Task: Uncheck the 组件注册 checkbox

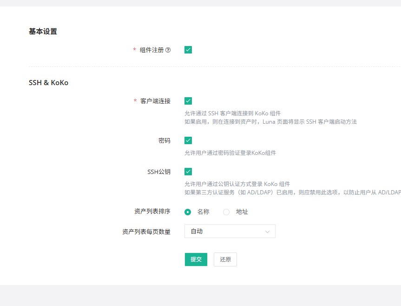Action: pyautogui.click(x=188, y=50)
